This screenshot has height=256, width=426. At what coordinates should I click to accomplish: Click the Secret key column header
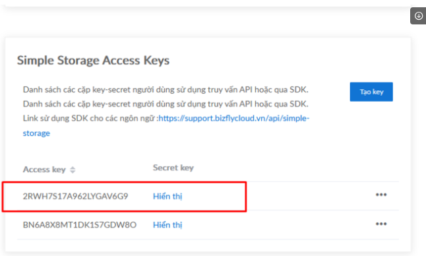(173, 168)
